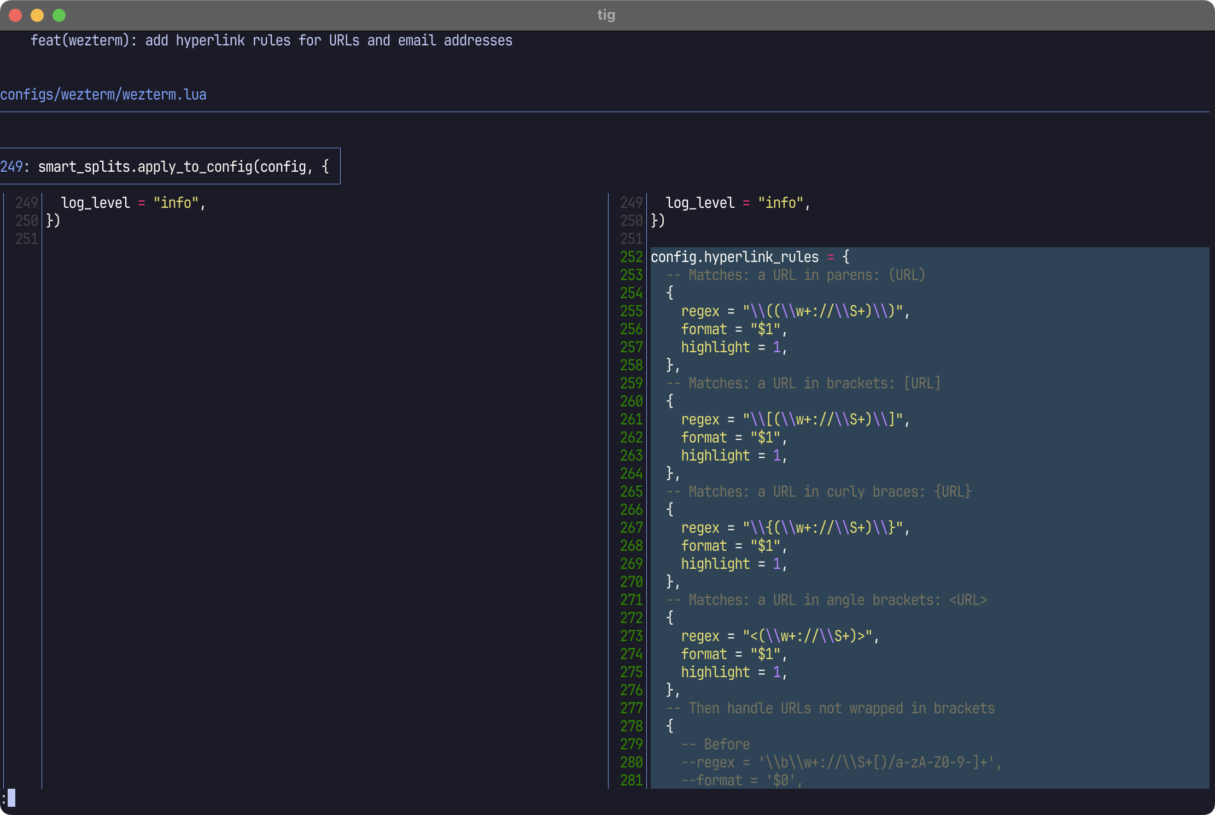The image size is (1215, 815).
Task: Click comment 'Matches: a URL in parens: (URL)'
Action: [796, 275]
